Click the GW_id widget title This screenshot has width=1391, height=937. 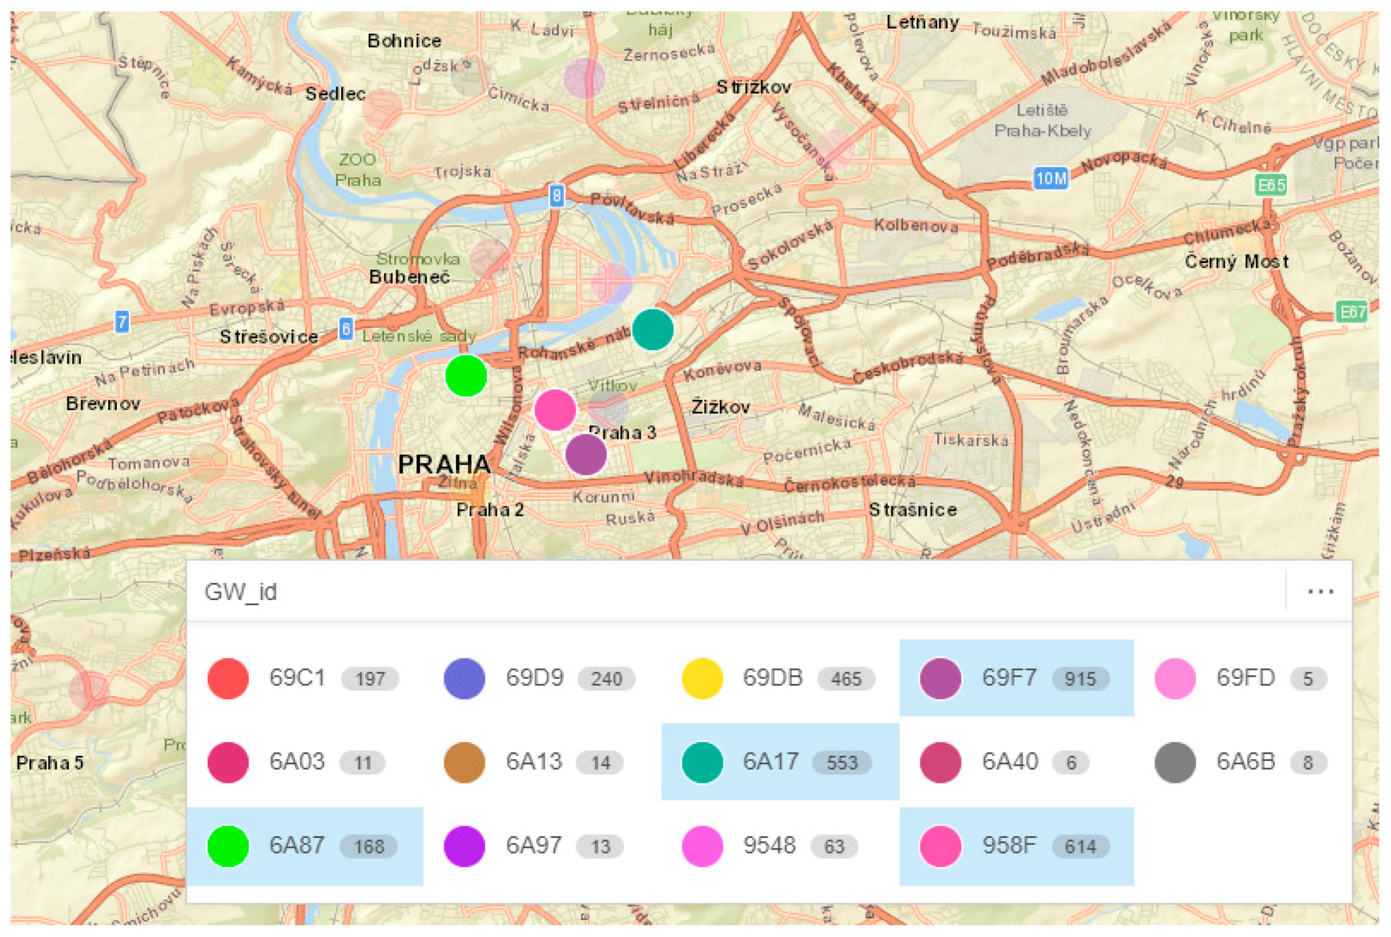pos(240,592)
